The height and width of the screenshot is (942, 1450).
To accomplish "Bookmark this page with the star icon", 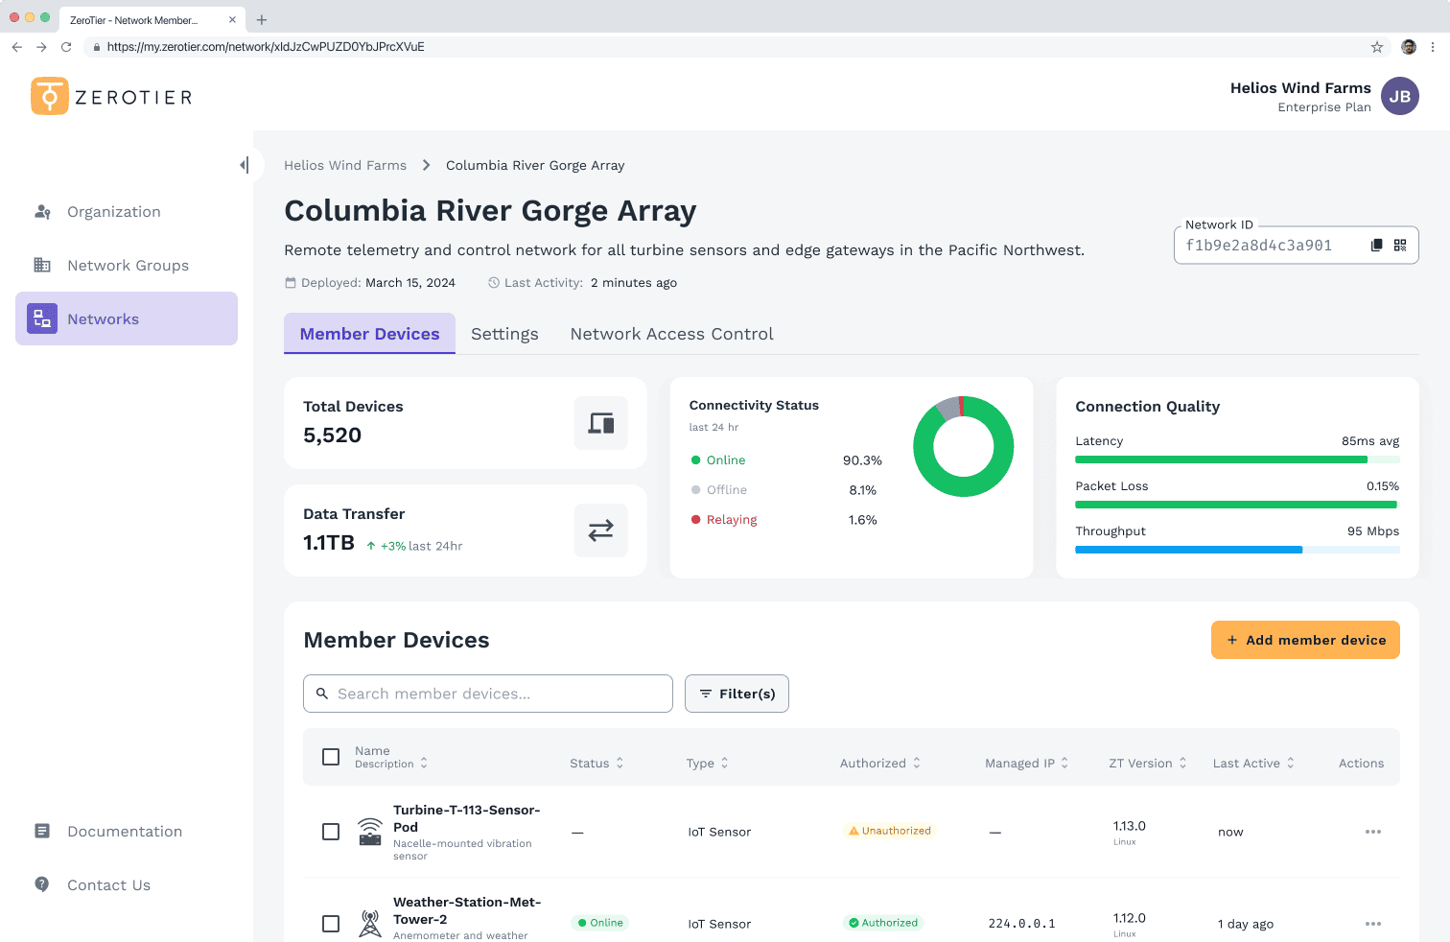I will [1376, 47].
